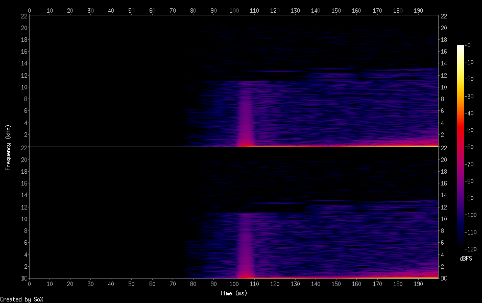The image size is (482, 303).
Task: Select the "-20" color scale label
Action: point(469,79)
